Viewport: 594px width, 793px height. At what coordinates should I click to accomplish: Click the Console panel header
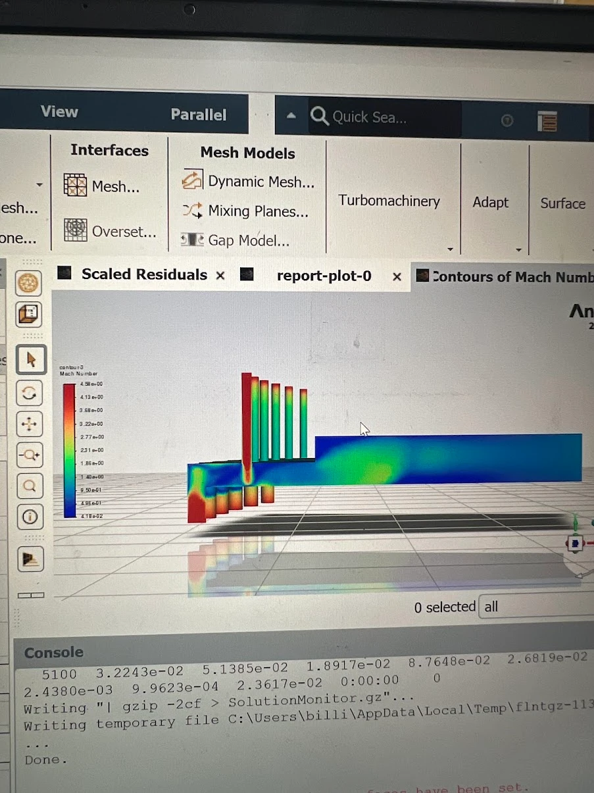point(54,652)
